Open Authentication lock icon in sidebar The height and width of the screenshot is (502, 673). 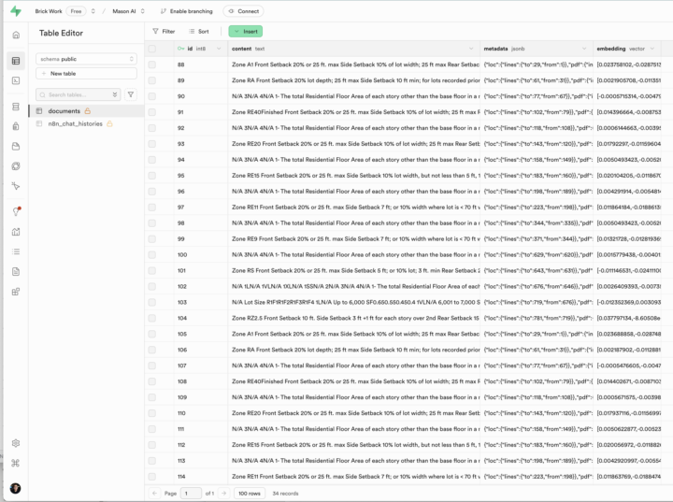tap(16, 126)
